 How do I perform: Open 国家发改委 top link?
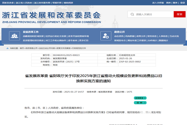coord(7,2)
